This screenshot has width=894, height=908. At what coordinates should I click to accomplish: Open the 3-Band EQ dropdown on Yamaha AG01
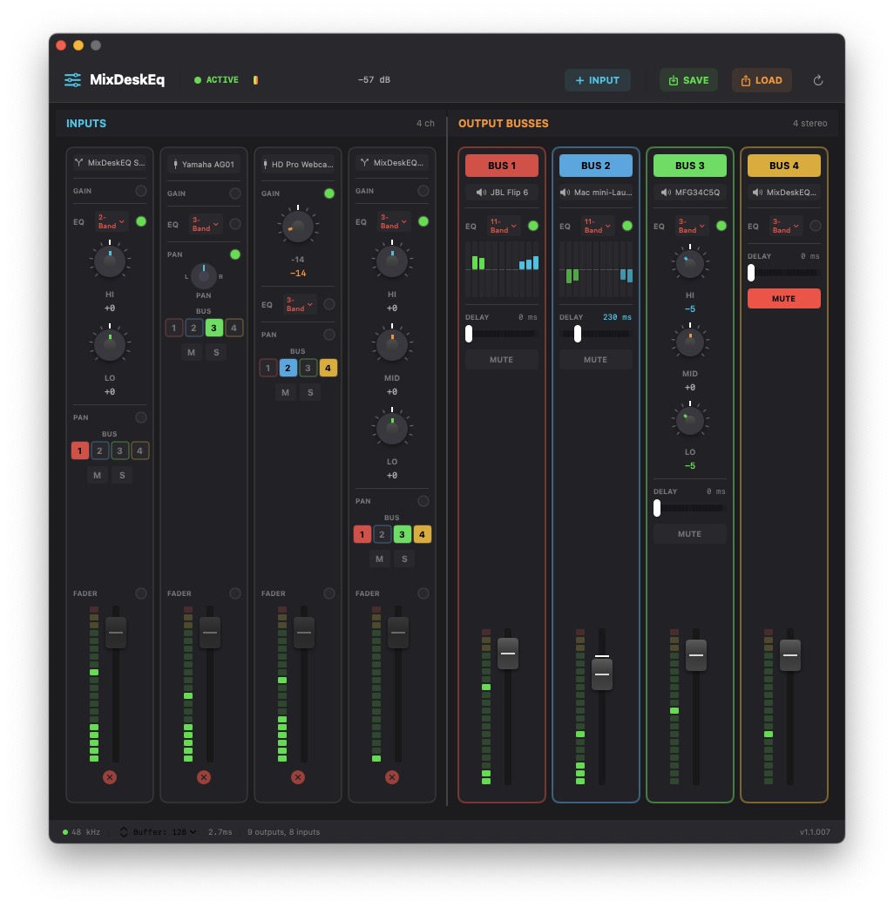[206, 224]
